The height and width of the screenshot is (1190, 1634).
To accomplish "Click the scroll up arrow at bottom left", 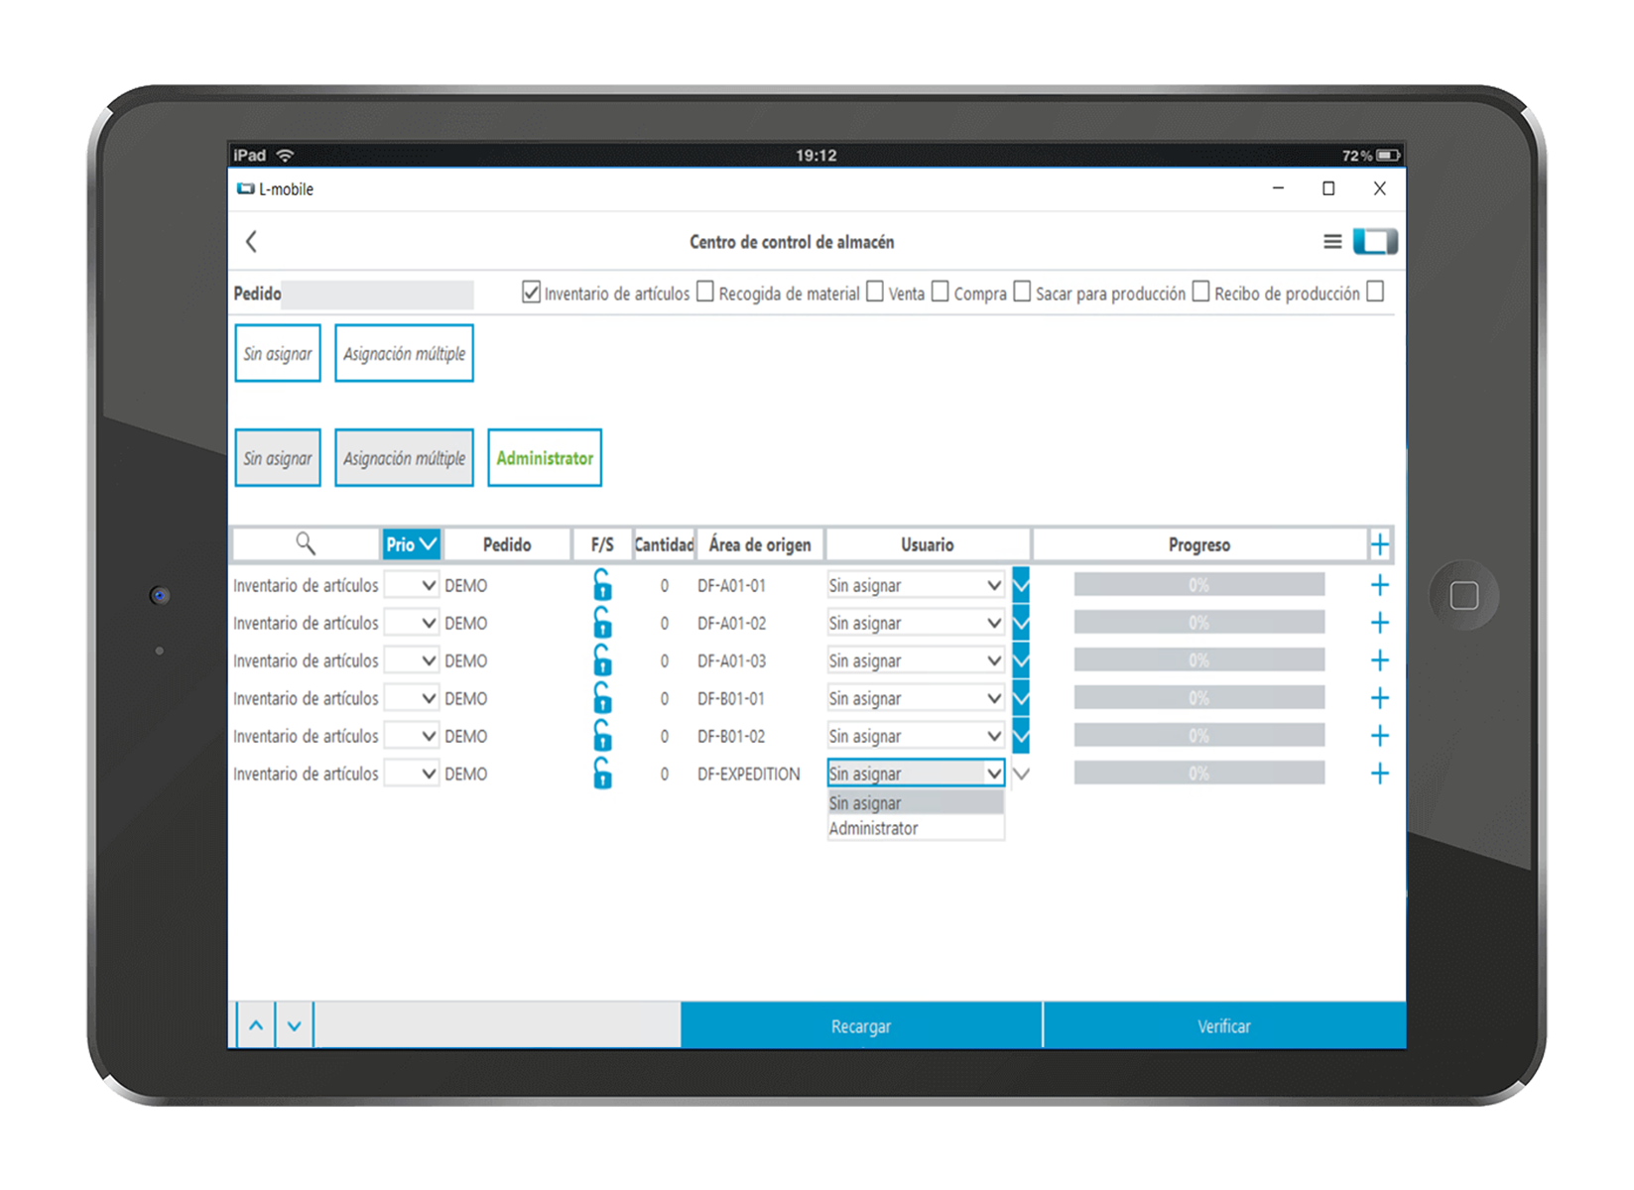I will 256,1025.
